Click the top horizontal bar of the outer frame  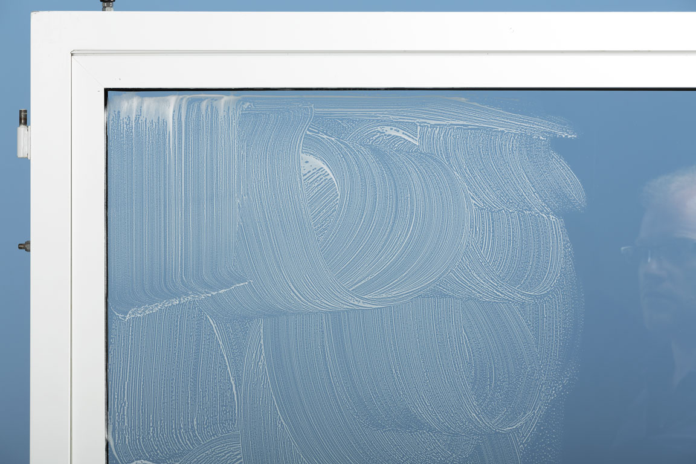coord(362,30)
